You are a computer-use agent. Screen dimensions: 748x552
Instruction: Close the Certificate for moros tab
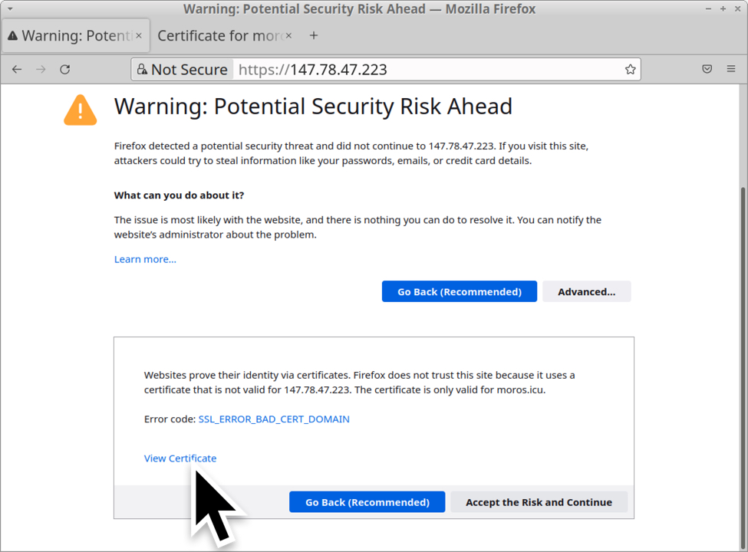pyautogui.click(x=288, y=35)
